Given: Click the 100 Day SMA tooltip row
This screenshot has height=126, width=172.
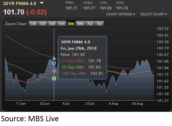Looking at the screenshot, I should 82,73.
